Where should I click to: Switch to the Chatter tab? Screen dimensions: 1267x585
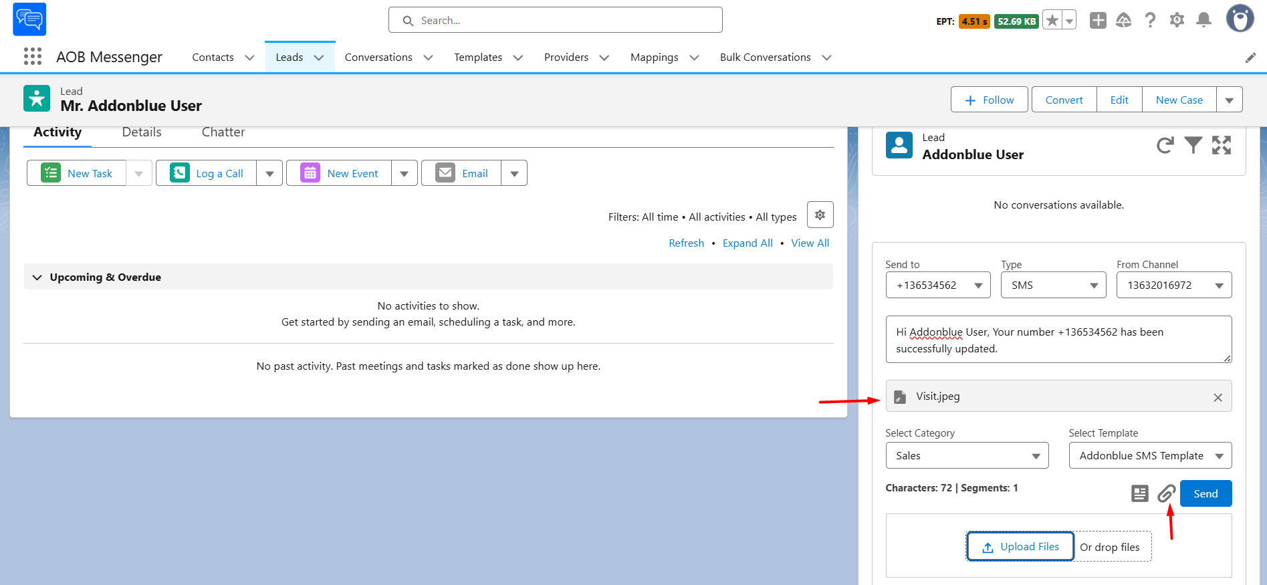[x=223, y=132]
